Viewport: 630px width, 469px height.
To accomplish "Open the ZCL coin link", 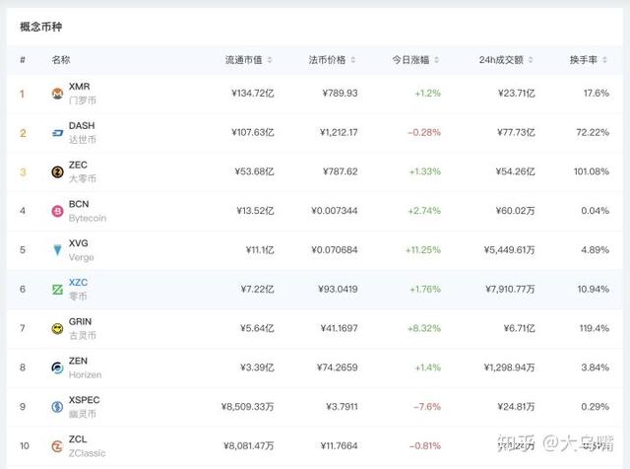I will click(78, 439).
